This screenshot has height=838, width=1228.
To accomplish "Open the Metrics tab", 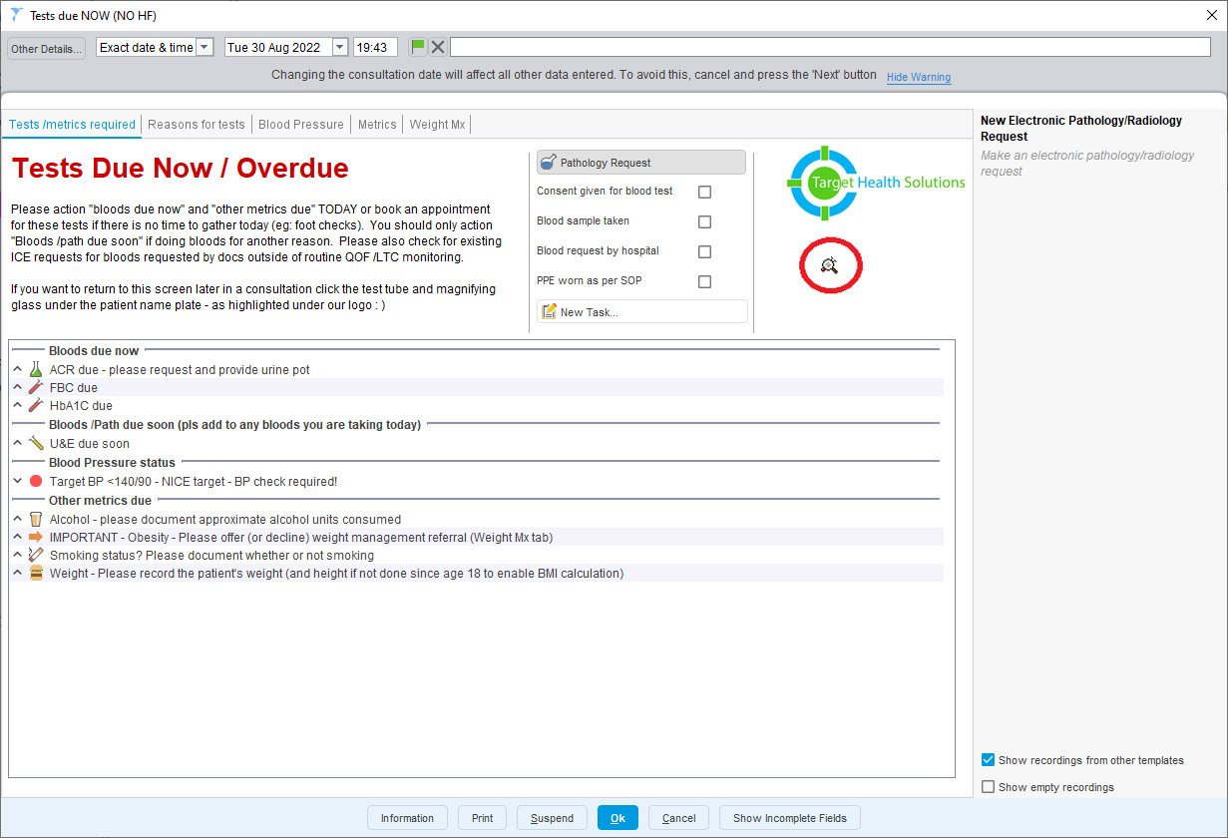I will (377, 125).
